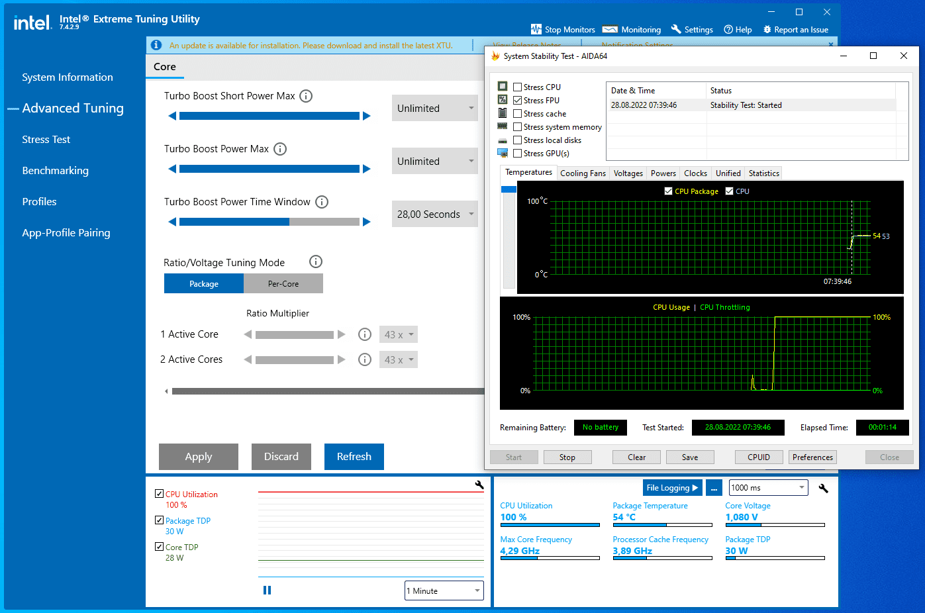The width and height of the screenshot is (925, 613).
Task: Switch to Clocks tab in AIDA64
Action: click(x=695, y=173)
